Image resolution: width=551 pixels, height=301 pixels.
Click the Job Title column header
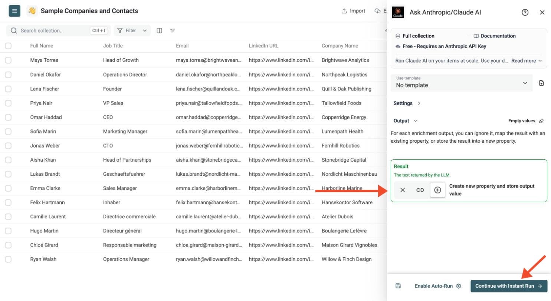pyautogui.click(x=113, y=46)
